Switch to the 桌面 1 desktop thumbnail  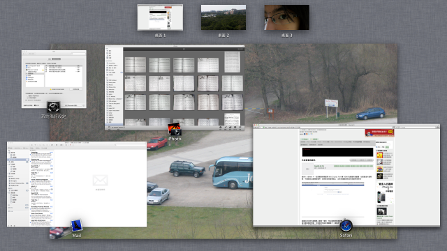click(x=160, y=17)
